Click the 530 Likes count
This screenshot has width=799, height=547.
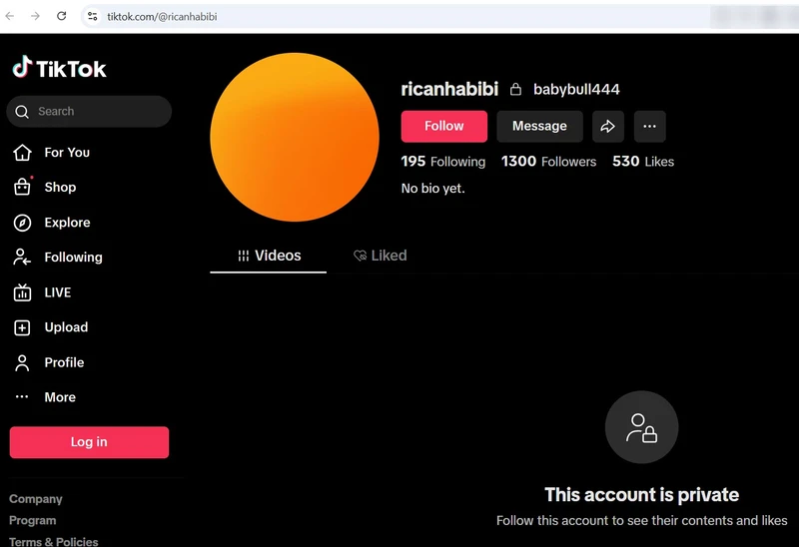pyautogui.click(x=643, y=162)
